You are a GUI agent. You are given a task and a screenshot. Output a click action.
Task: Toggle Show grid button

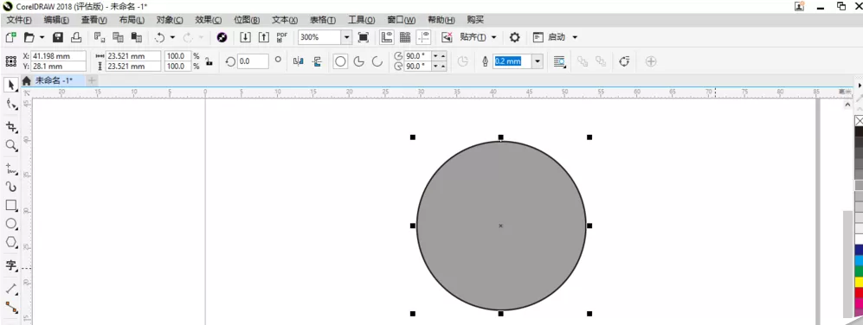click(x=405, y=37)
